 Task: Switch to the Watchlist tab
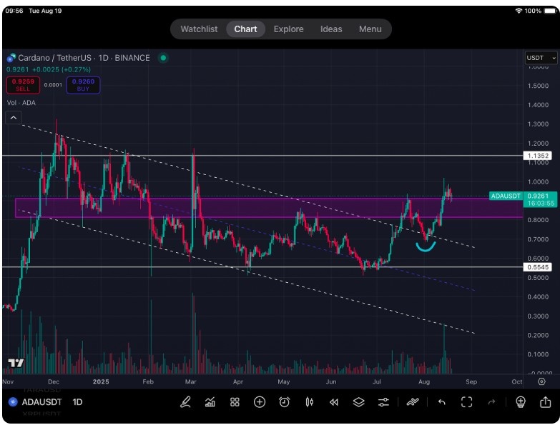point(199,29)
